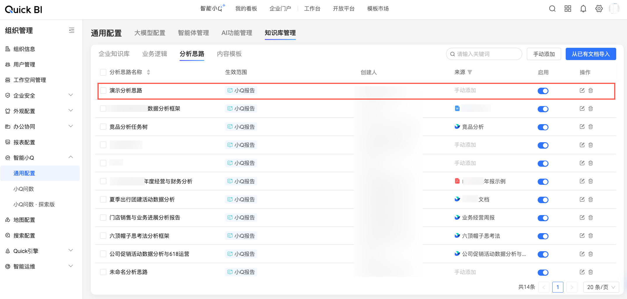Expand the 企业安全 sidebar section
This screenshot has width=627, height=299.
click(x=71, y=95)
